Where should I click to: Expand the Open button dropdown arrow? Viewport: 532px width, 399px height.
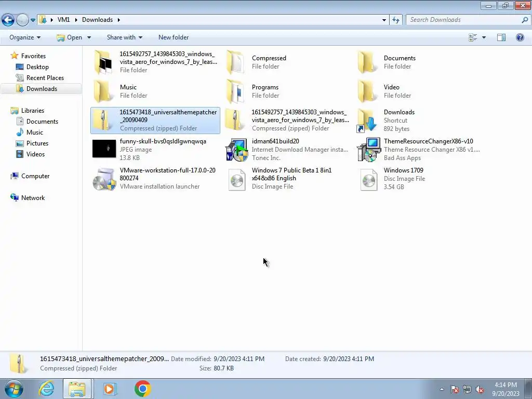[89, 37]
